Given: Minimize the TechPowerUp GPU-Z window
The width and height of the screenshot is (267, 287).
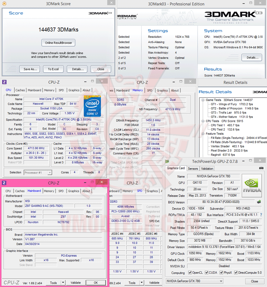Looking at the screenshot, I should [243, 161].
